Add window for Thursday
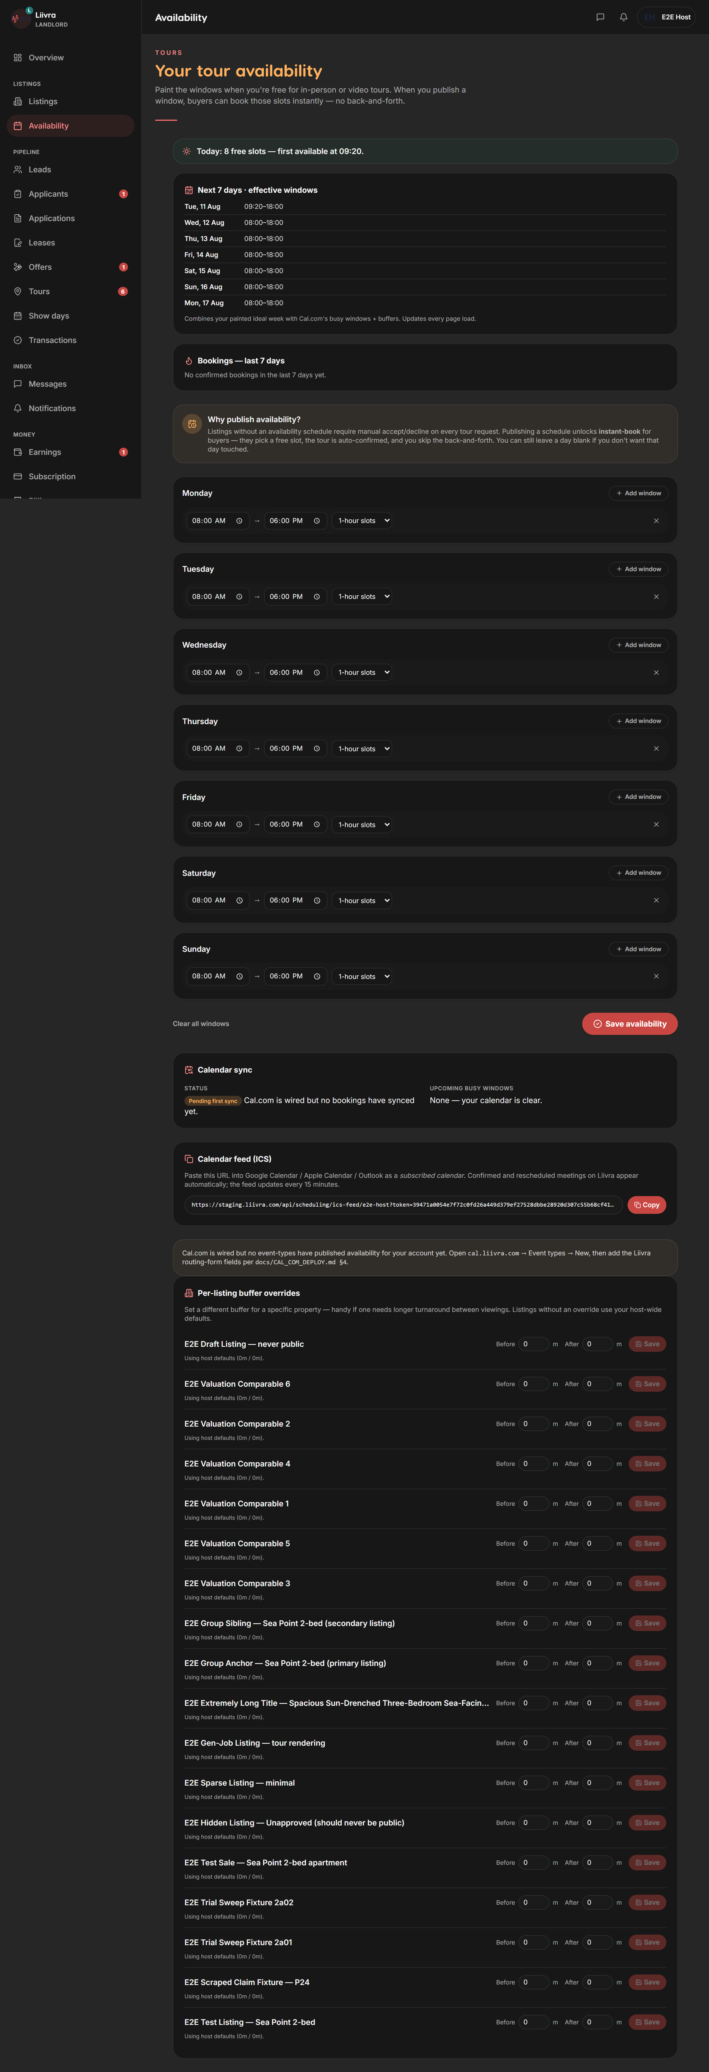 click(x=638, y=721)
